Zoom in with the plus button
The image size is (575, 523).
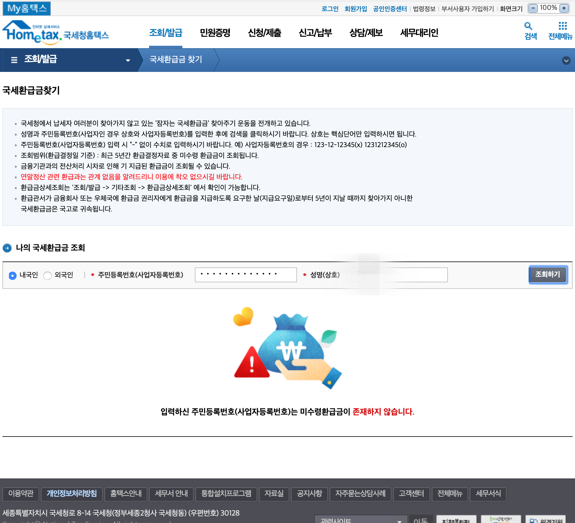click(563, 8)
